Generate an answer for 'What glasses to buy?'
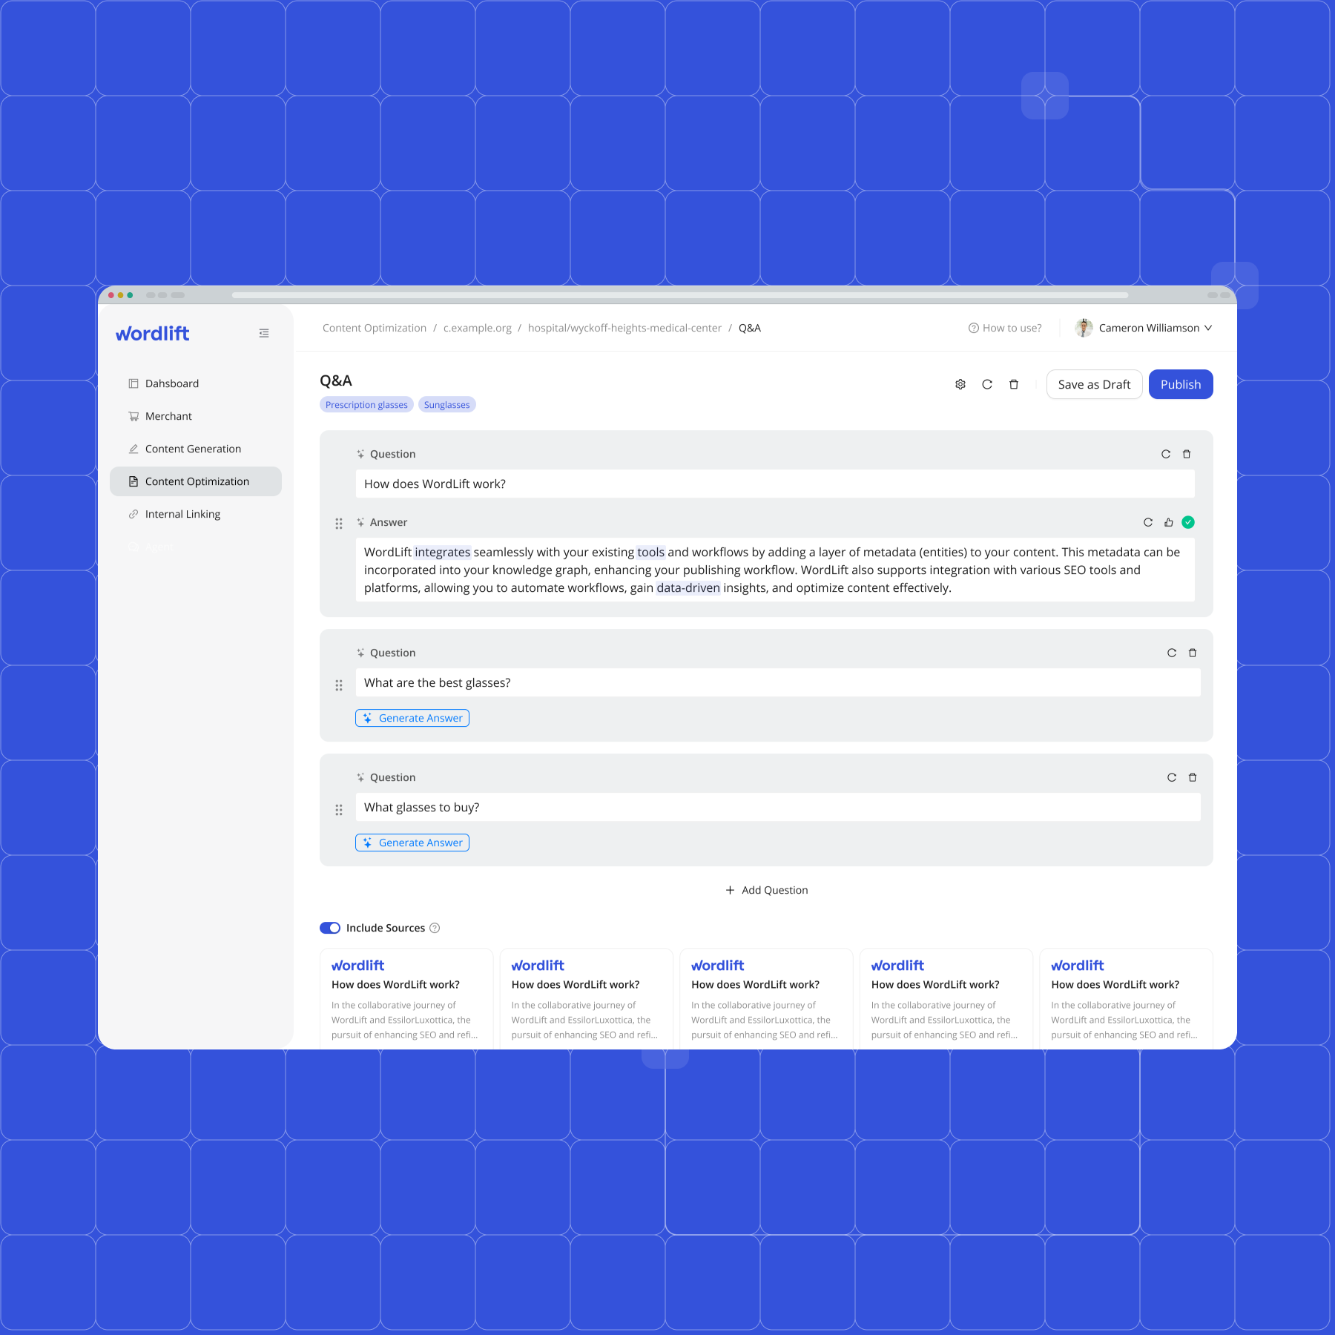 point(412,843)
